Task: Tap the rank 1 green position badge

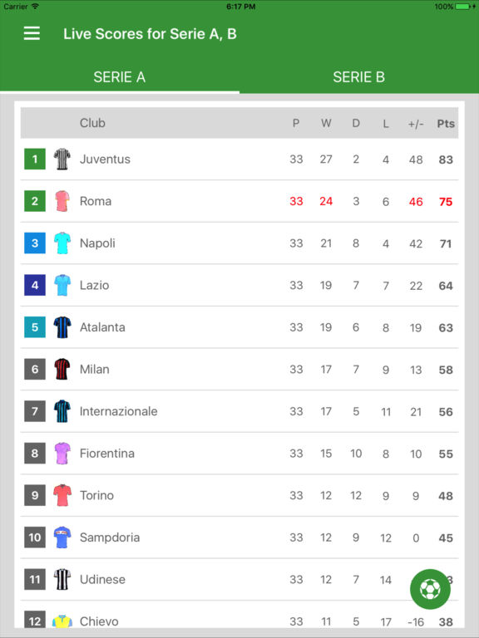Action: 35,159
